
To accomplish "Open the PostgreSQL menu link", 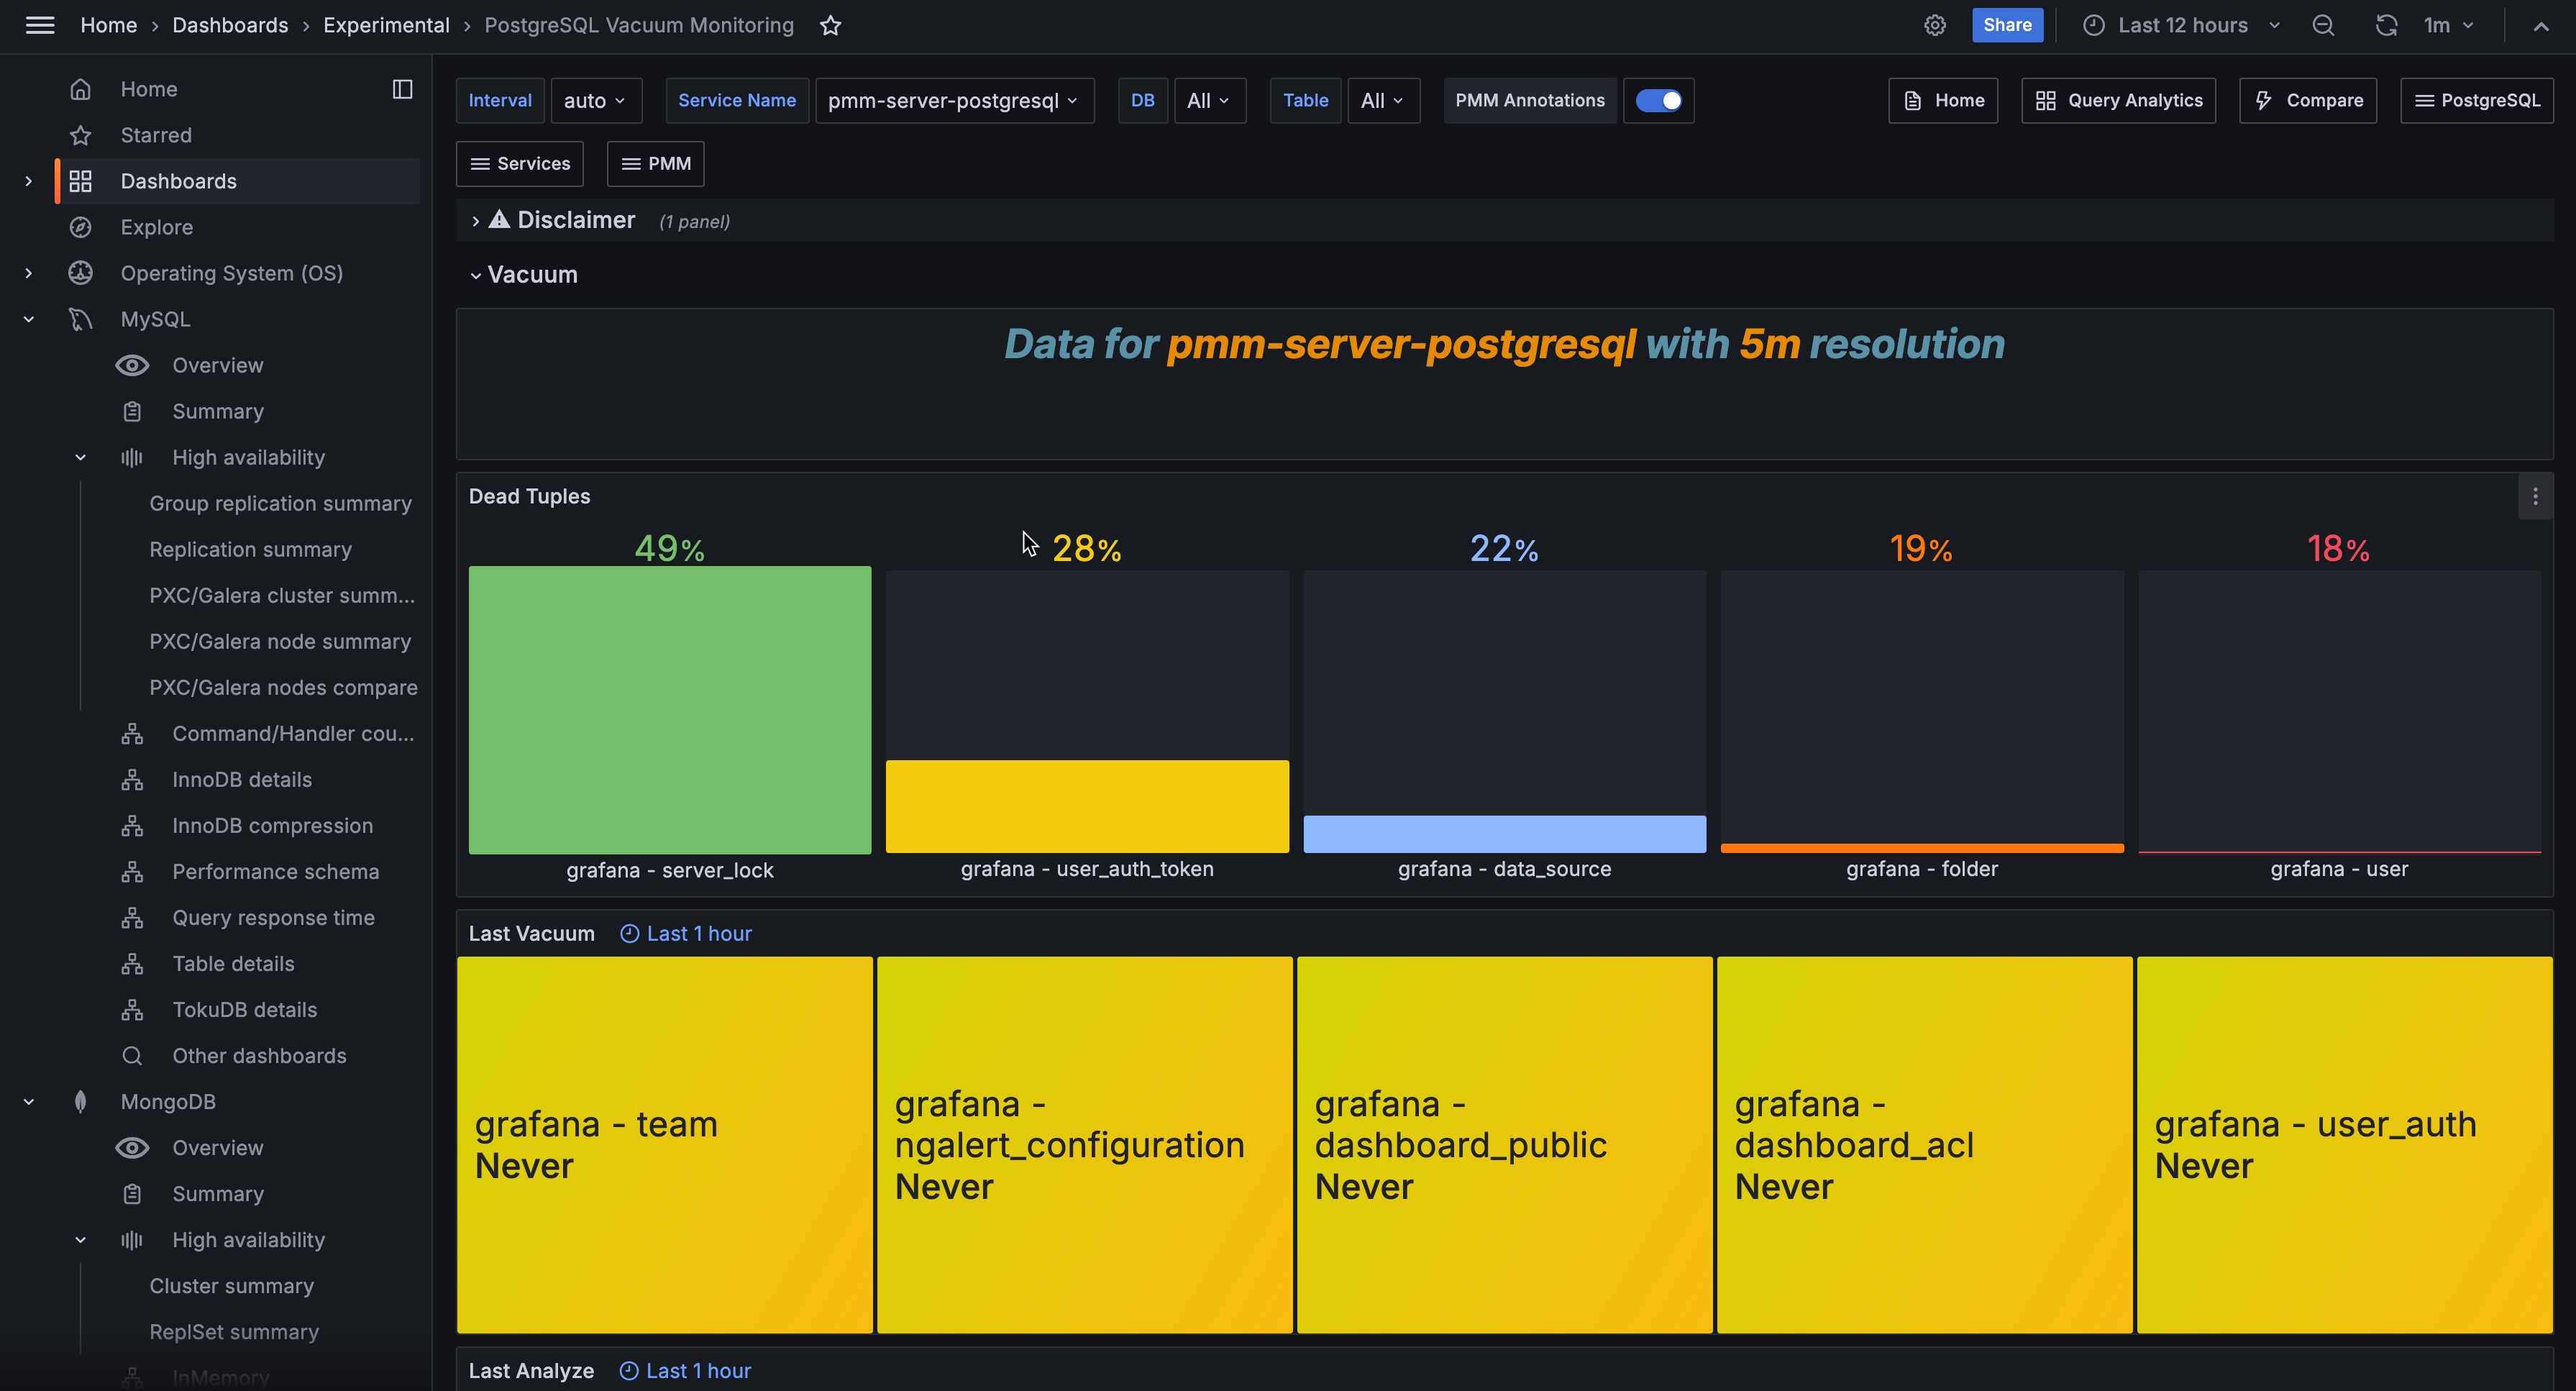I will tap(2476, 100).
